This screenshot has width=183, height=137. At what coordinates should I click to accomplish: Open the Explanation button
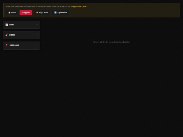[x=61, y=13]
